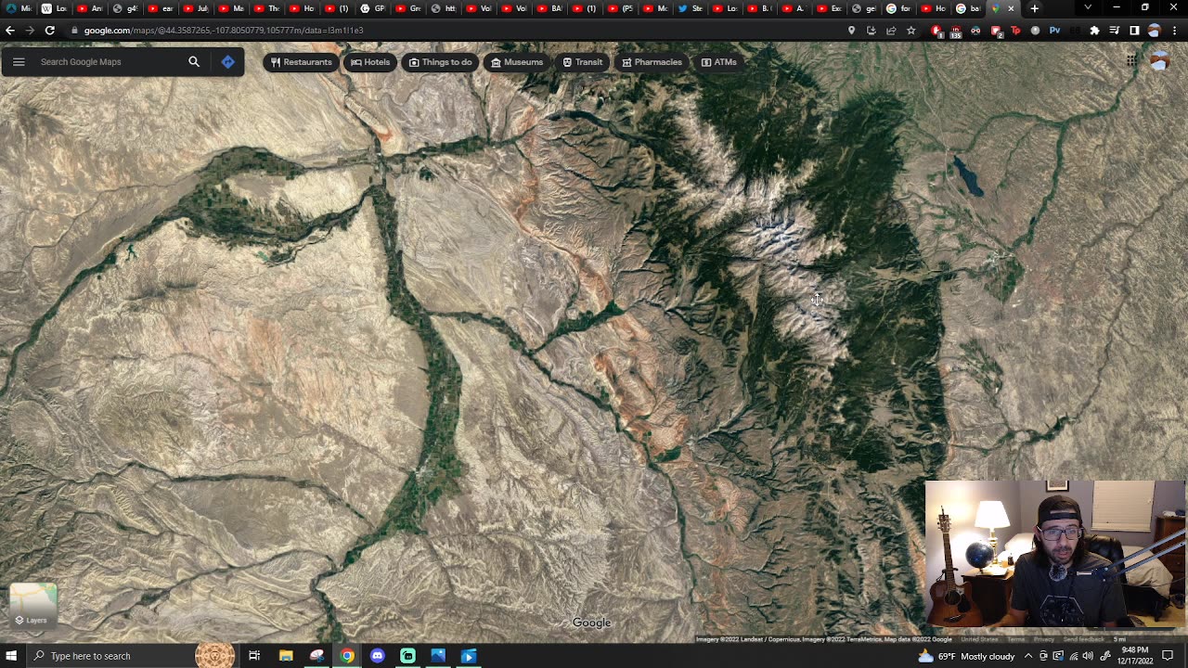This screenshot has height=668, width=1188.
Task: Open the red Tp extension
Action: [x=1015, y=31]
